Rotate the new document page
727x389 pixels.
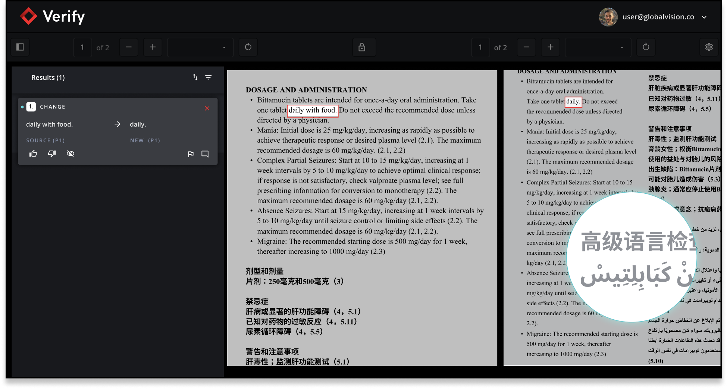coord(646,47)
